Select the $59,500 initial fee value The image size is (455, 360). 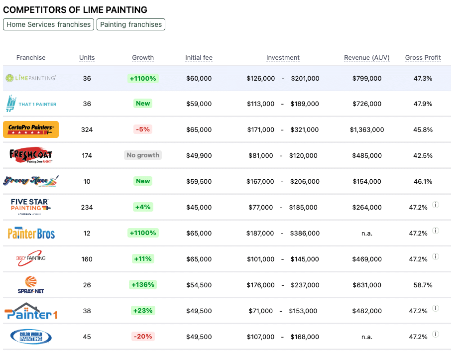click(x=199, y=181)
